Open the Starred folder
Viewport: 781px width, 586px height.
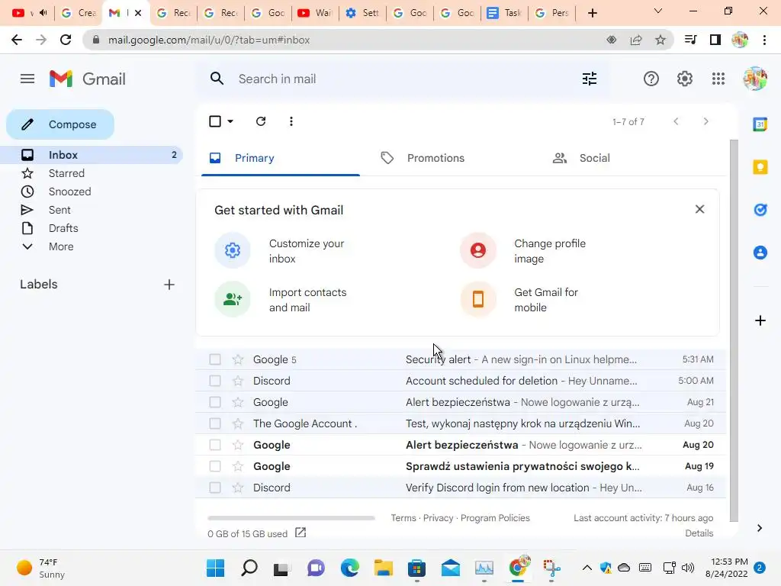(x=92, y=173)
